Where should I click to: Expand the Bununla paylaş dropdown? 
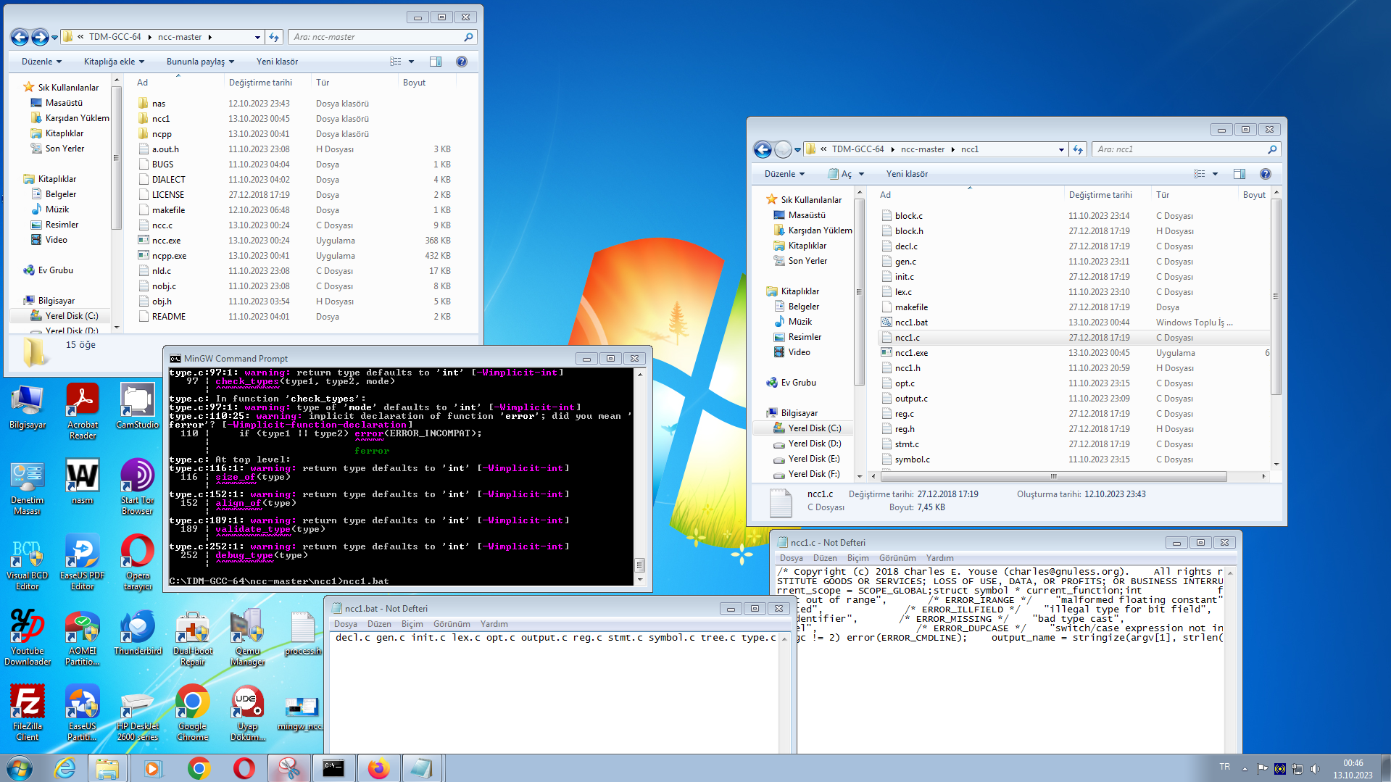[x=200, y=62]
